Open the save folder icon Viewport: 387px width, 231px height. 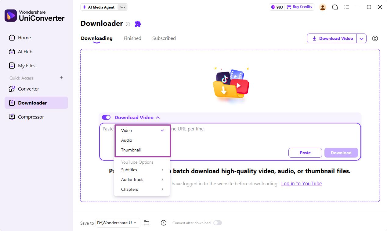[x=146, y=223]
